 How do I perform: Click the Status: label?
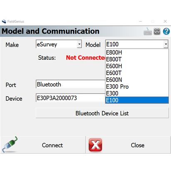click(47, 58)
